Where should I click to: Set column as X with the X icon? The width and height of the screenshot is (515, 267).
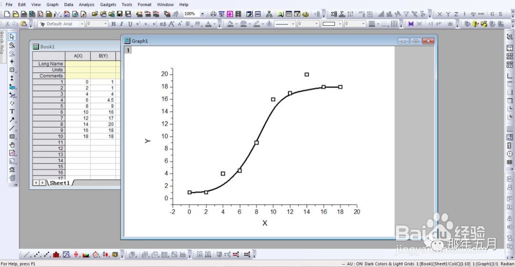pos(440,14)
